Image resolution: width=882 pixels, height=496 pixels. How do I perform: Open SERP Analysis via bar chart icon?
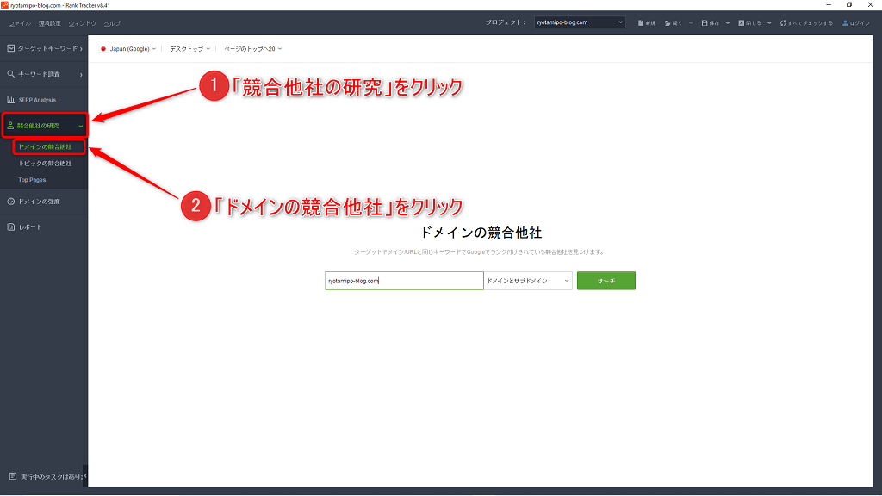(x=10, y=100)
